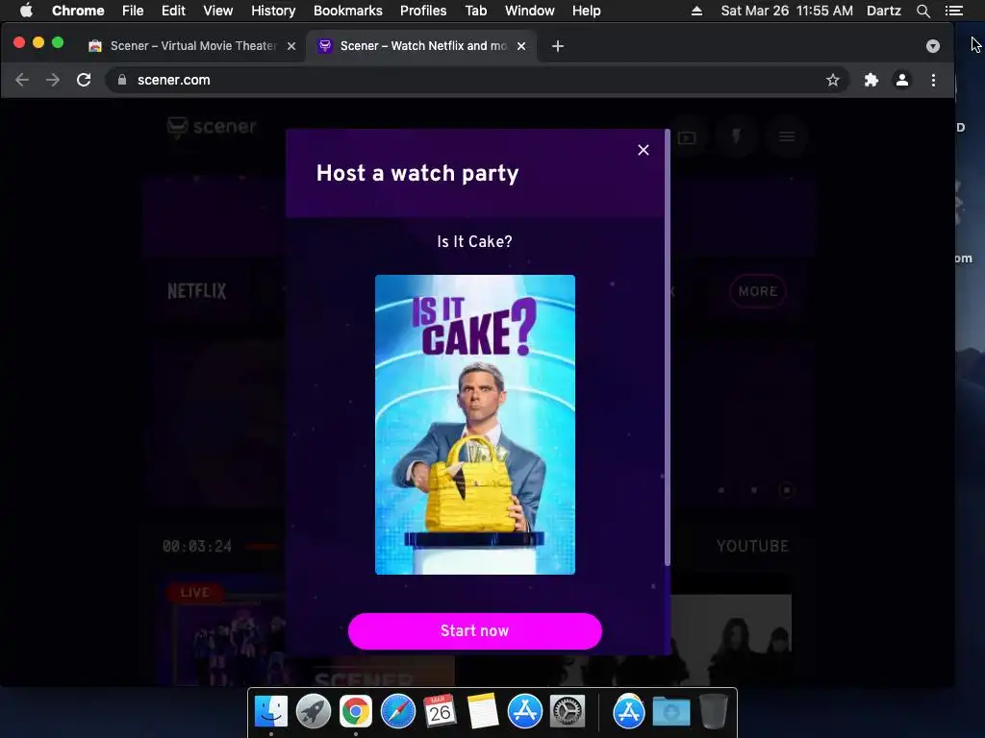985x738 pixels.
Task: Click the Dartz user name in menu bar
Action: click(x=884, y=11)
